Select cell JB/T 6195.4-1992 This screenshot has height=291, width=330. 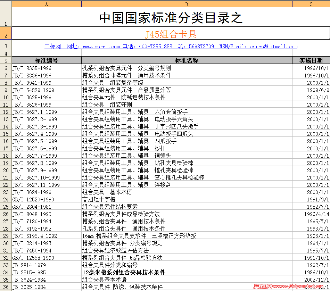pyautogui.click(x=47, y=236)
